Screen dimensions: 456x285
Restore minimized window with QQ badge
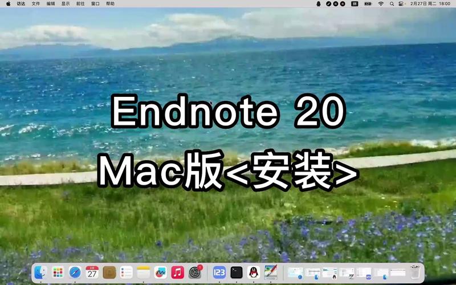pos(330,273)
